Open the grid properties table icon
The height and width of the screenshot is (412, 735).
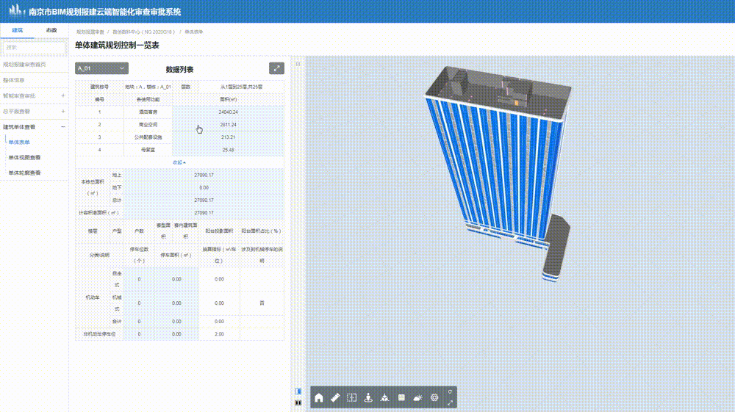(401, 398)
